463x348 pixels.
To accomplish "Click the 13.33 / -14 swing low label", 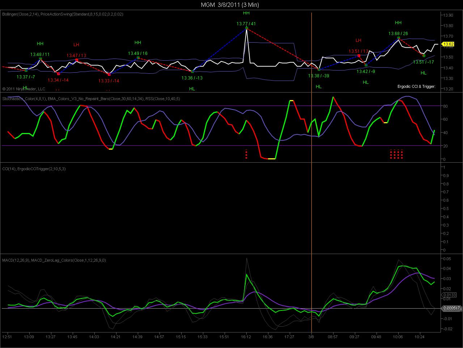I will pyautogui.click(x=109, y=81).
